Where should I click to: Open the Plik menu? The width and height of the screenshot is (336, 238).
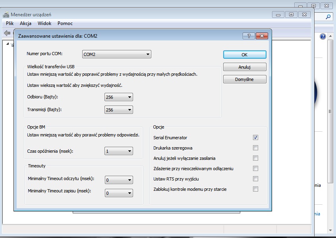(x=10, y=23)
